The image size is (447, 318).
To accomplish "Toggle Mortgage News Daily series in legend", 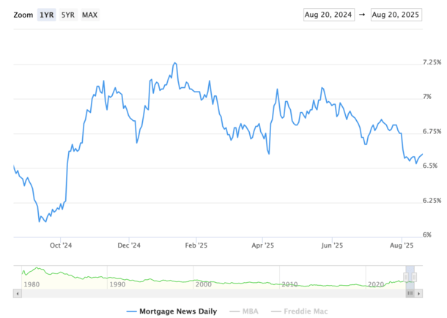I will [171, 311].
